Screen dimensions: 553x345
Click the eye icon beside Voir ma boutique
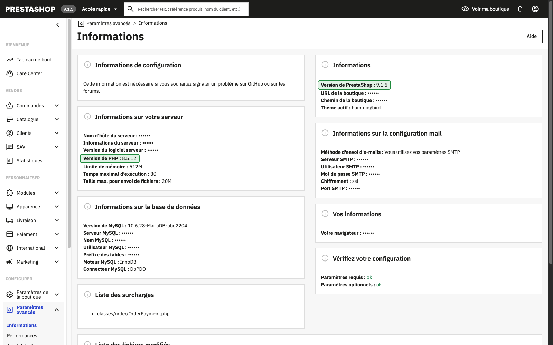465,9
